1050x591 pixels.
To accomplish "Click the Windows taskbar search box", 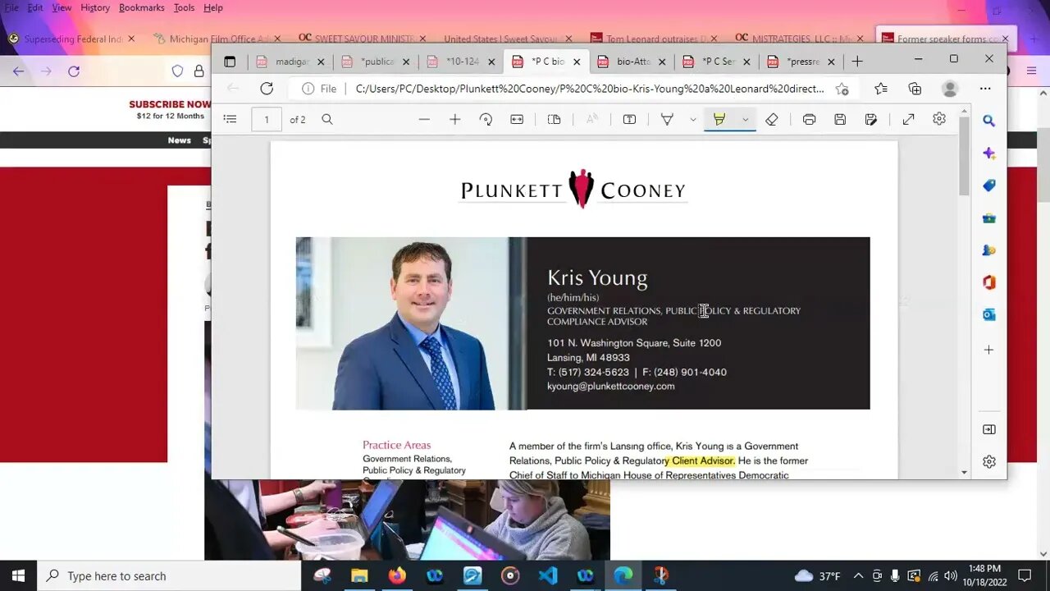I will click(x=170, y=576).
